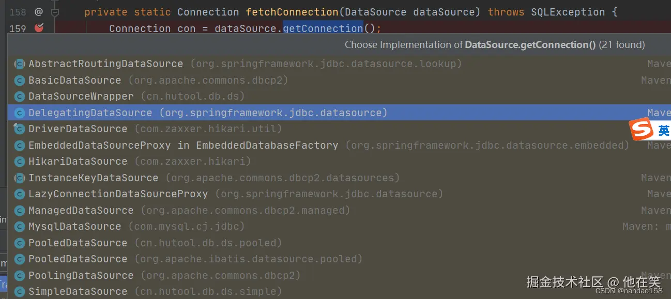Click the override marker on line 158
This screenshot has width=671, height=299.
coord(39,11)
